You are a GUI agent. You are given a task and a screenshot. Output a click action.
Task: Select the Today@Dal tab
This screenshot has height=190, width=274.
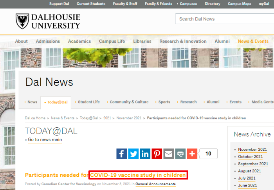(56, 102)
